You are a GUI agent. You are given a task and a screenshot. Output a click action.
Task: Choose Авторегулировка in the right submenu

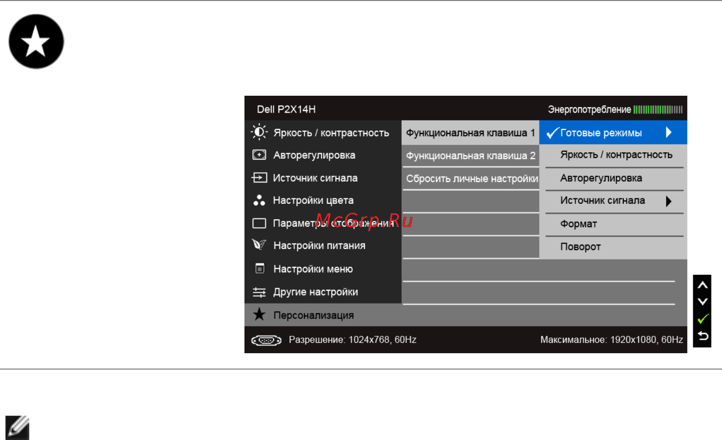click(x=614, y=179)
